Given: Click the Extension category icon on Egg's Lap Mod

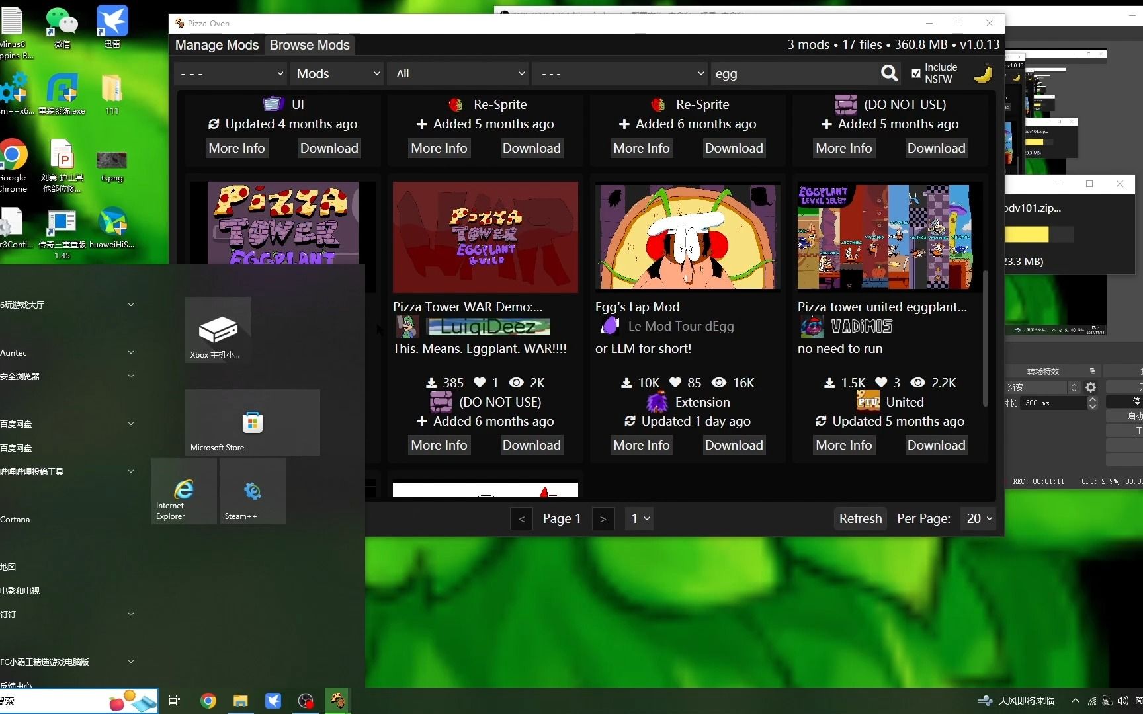Looking at the screenshot, I should coord(657,402).
